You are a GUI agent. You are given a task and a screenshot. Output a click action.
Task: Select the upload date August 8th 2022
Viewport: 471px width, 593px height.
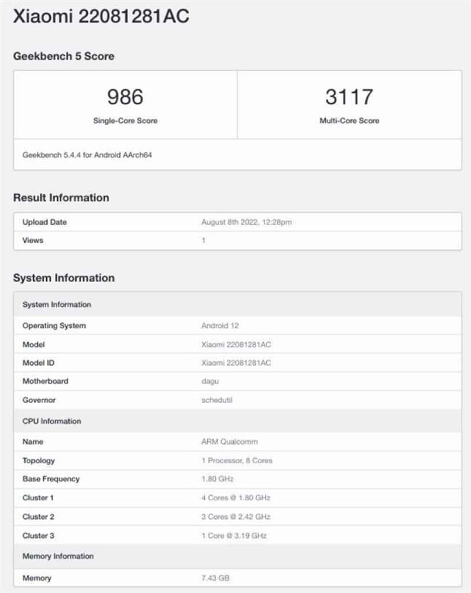tap(246, 222)
